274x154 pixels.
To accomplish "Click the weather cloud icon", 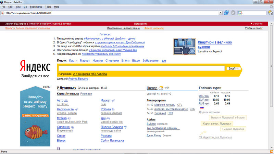I will [x=161, y=88].
